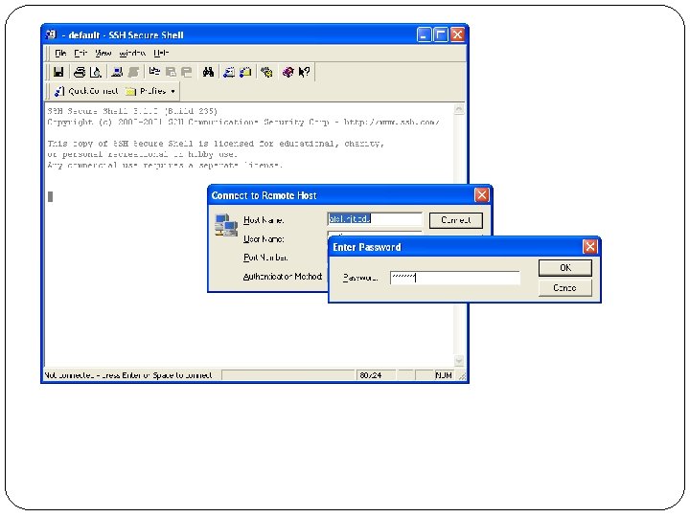Image resolution: width=690 pixels, height=517 pixels.
Task: Click the Save floppy disk icon
Action: (x=58, y=72)
